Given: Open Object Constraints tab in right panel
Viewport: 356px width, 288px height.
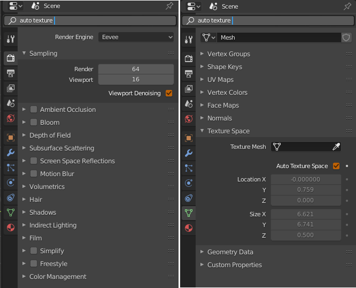Looking at the screenshot, I should 189,198.
